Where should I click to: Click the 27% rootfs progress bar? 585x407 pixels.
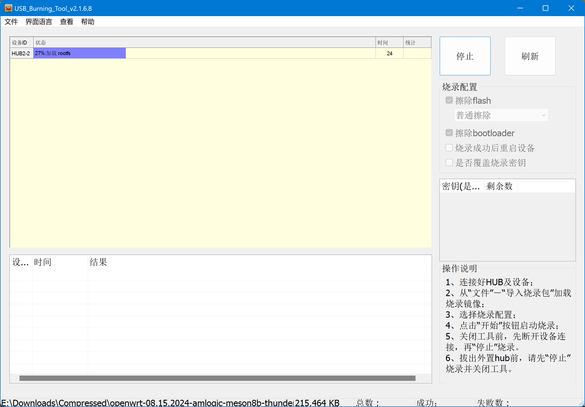(80, 53)
